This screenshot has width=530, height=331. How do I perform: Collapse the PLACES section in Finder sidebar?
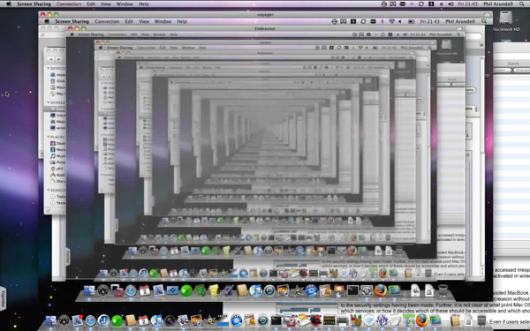pos(49,137)
